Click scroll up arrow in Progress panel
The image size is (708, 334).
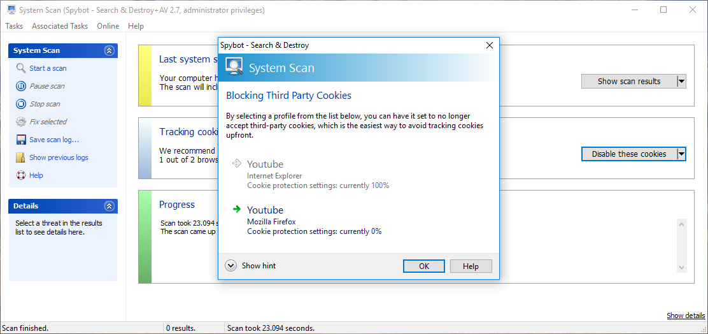pos(682,224)
